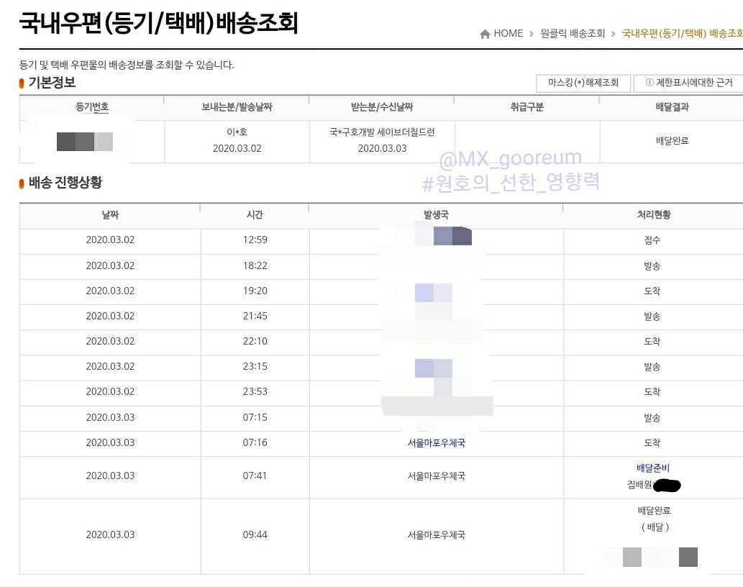The height and width of the screenshot is (587, 743).
Task: Select recipient 국*구호개발 세이브더칠드런
Action: coord(382,132)
